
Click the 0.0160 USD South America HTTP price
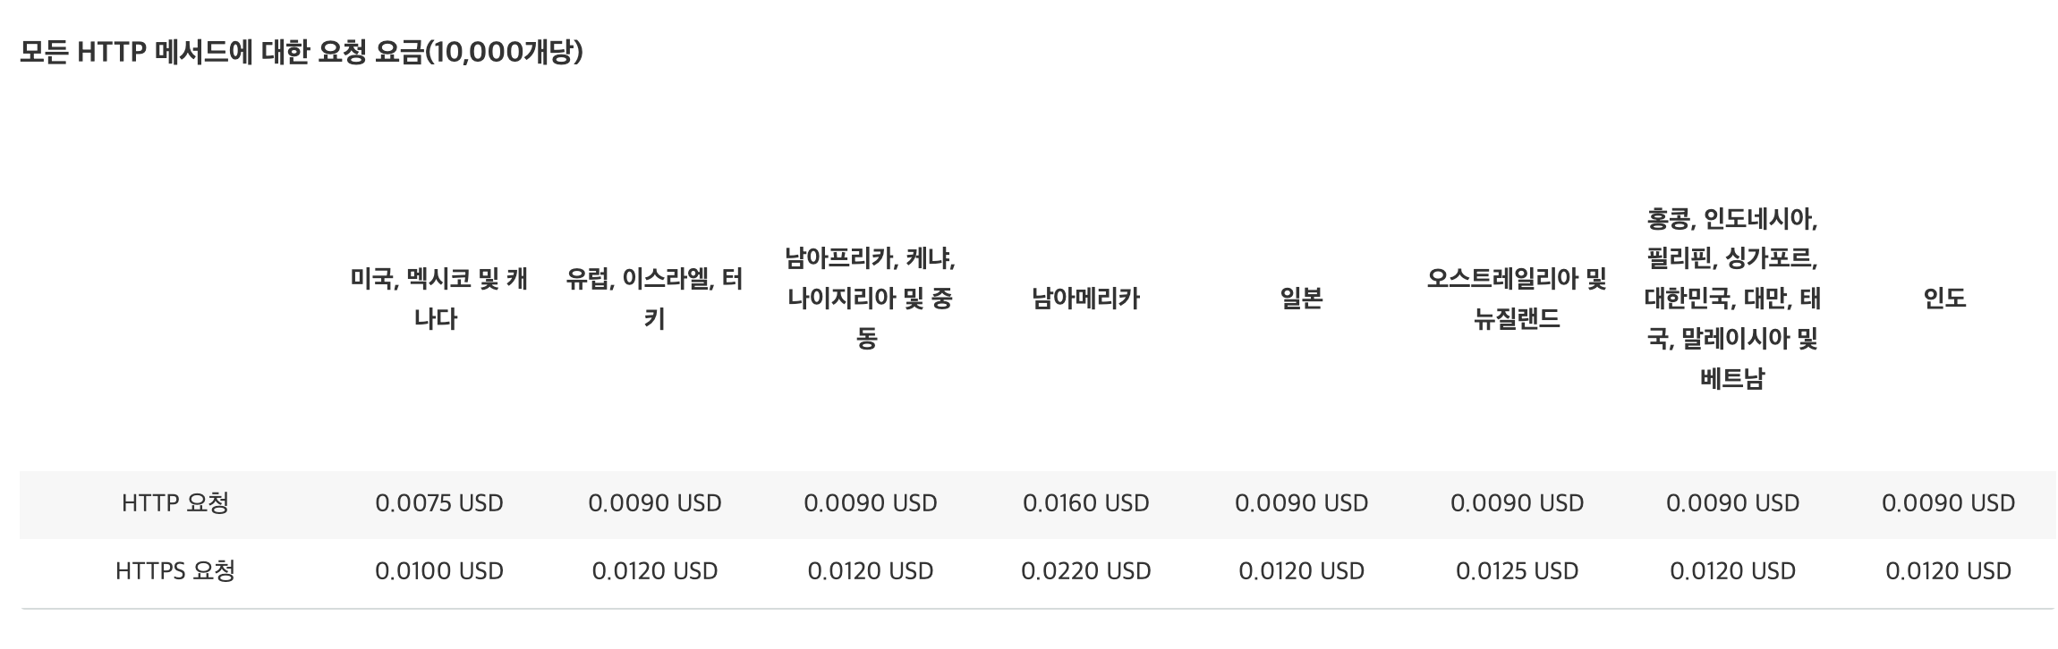click(1086, 503)
